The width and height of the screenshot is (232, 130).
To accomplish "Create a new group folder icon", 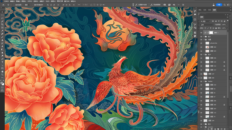I will point(218,129).
